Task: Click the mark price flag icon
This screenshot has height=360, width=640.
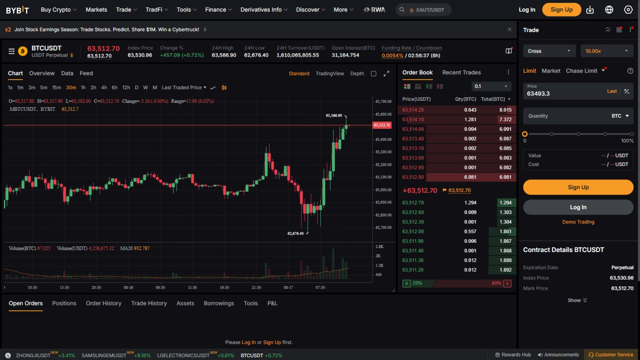Action: (445, 190)
